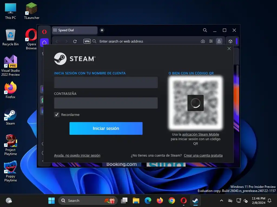
Task: Open the Recycle Bin desktop icon
Action: (11, 37)
